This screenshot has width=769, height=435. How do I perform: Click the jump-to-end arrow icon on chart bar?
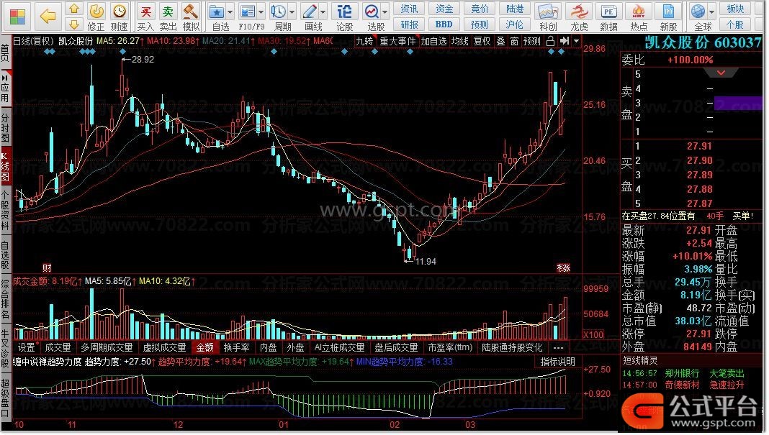pyautogui.click(x=564, y=41)
